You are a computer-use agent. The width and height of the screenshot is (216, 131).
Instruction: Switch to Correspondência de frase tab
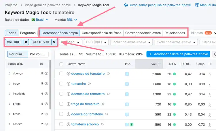point(102,33)
